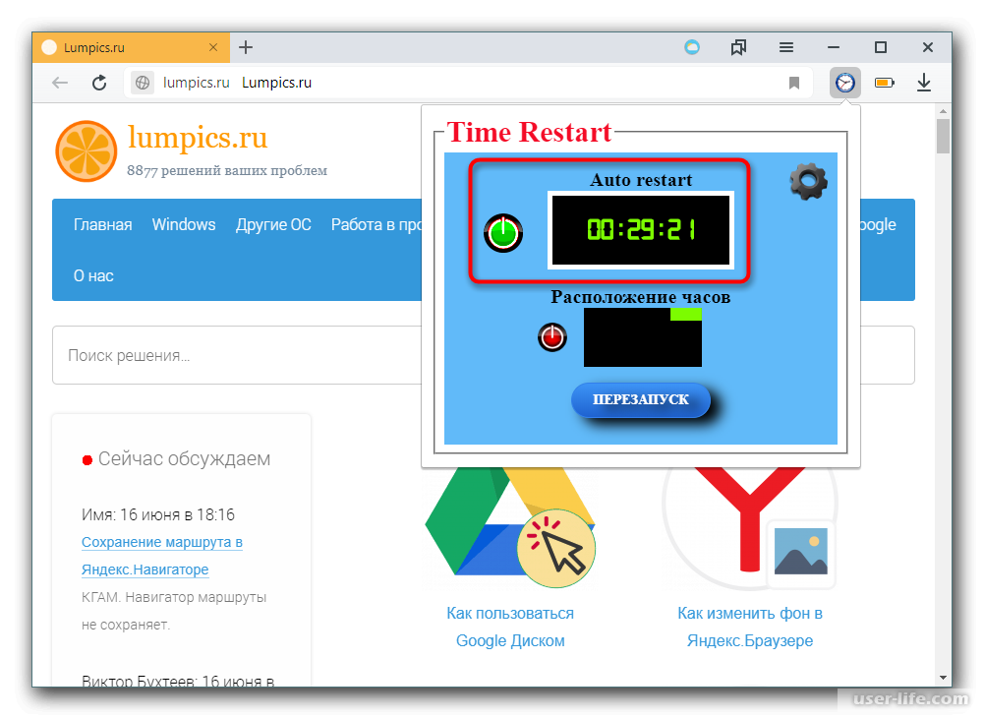This screenshot has width=984, height=719.
Task: Toggle the green Auto restart power button
Action: (503, 233)
